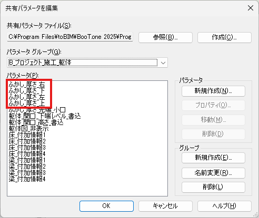Confirm with the OK button
The width and height of the screenshot is (259, 218).
106,206
